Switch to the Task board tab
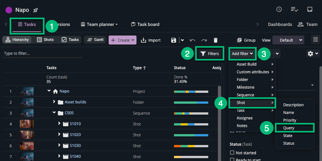 pos(145,24)
